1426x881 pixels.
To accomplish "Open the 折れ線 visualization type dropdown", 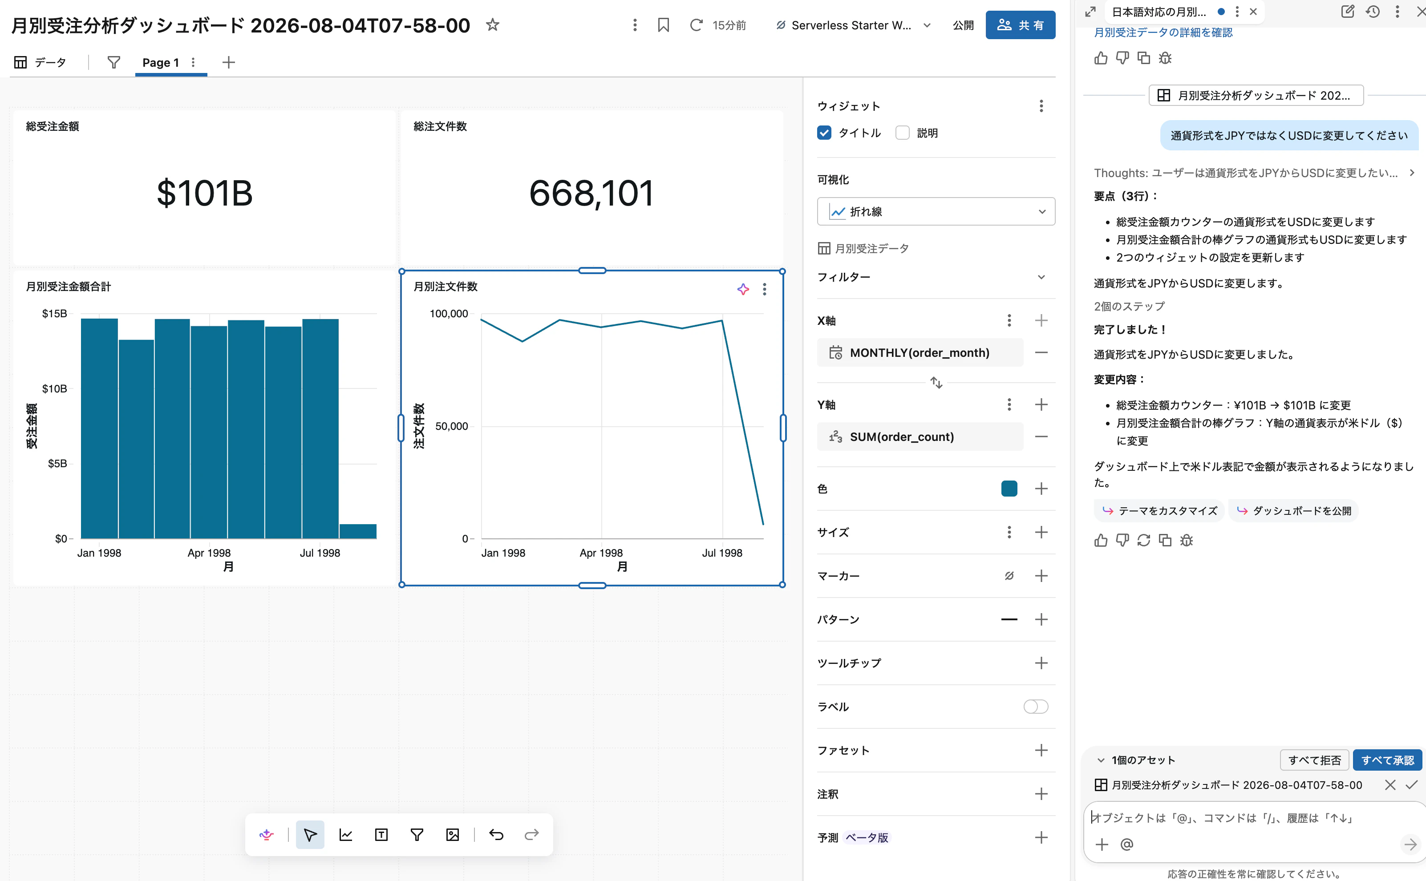I will pyautogui.click(x=936, y=211).
